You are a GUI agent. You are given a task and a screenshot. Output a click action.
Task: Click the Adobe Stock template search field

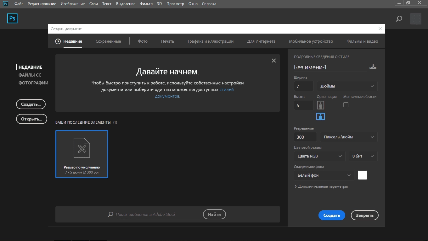pyautogui.click(x=158, y=214)
